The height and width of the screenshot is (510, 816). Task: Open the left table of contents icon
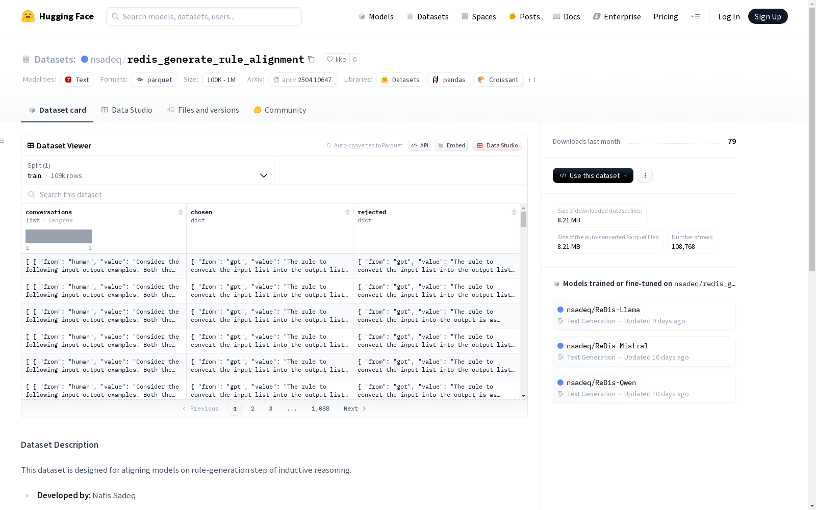click(x=3, y=141)
